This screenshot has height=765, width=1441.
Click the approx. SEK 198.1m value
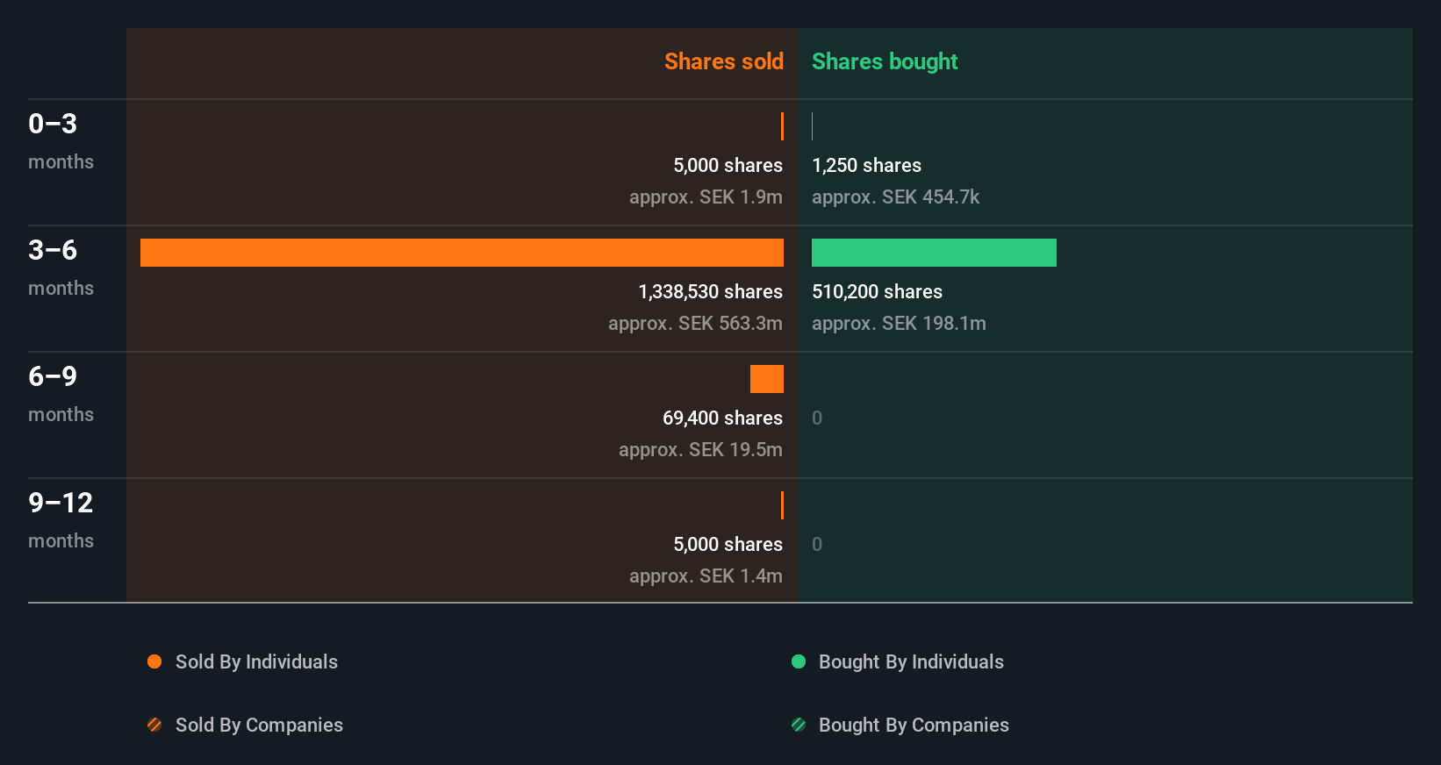(x=899, y=323)
